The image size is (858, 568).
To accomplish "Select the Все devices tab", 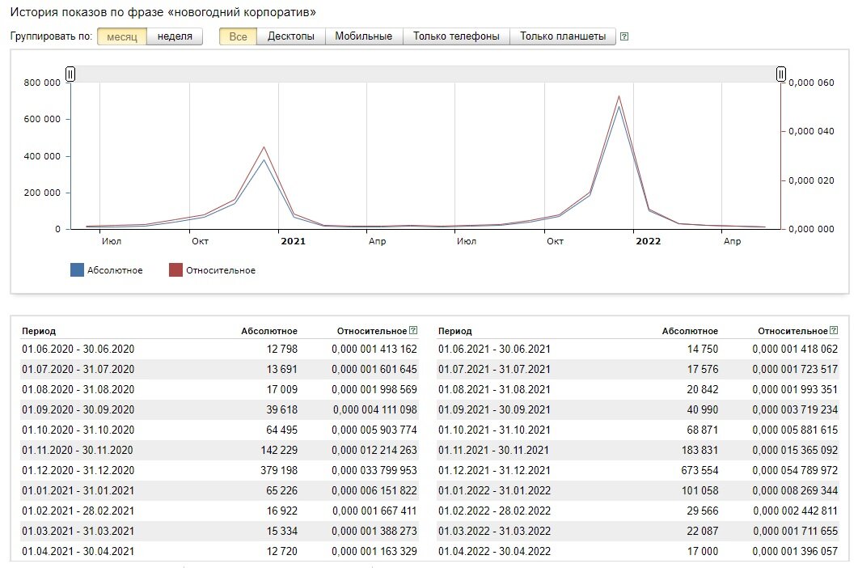I will tap(238, 36).
